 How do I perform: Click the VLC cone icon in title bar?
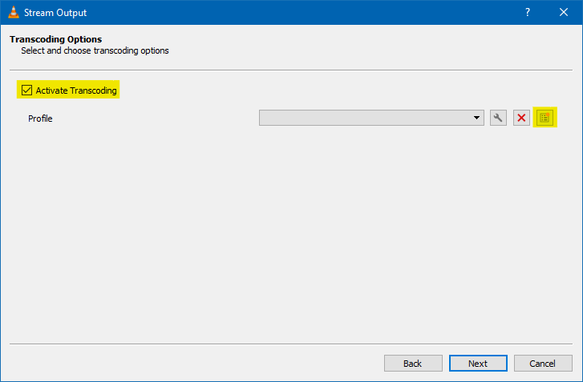[14, 13]
